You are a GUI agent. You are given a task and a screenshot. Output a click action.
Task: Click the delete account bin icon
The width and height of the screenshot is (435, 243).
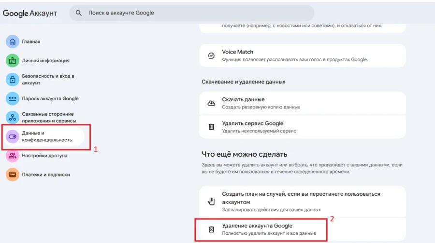[x=211, y=229]
